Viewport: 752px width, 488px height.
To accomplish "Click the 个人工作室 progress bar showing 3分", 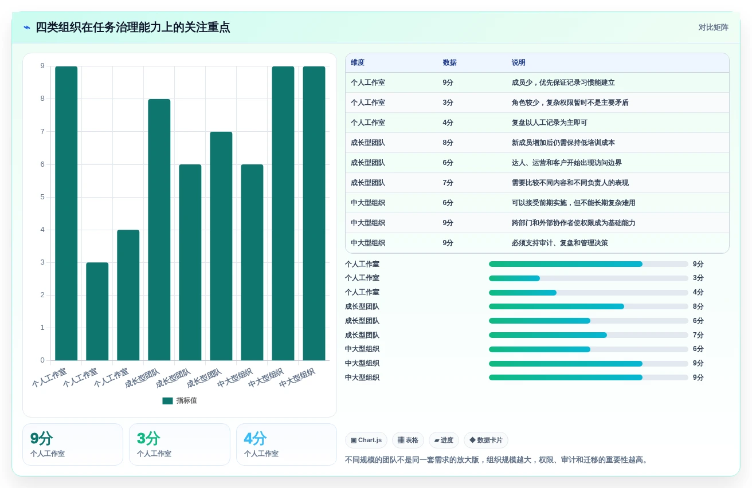I will tap(589, 278).
